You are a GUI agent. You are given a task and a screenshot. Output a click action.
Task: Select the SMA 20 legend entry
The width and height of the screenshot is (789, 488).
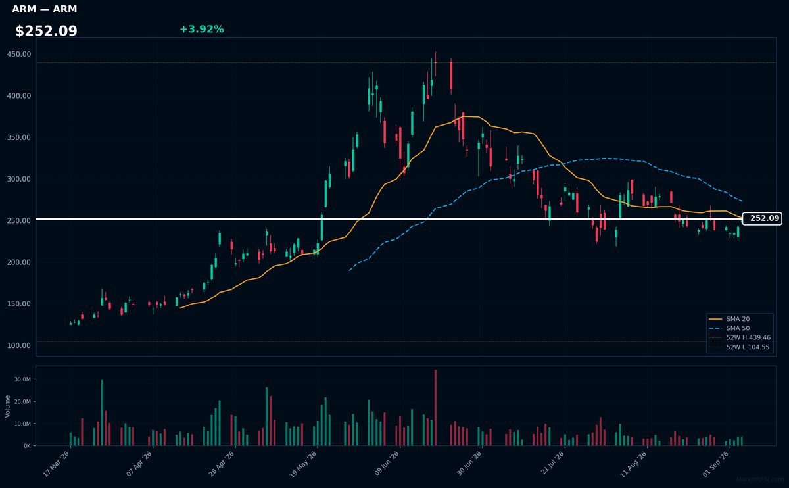(x=739, y=318)
